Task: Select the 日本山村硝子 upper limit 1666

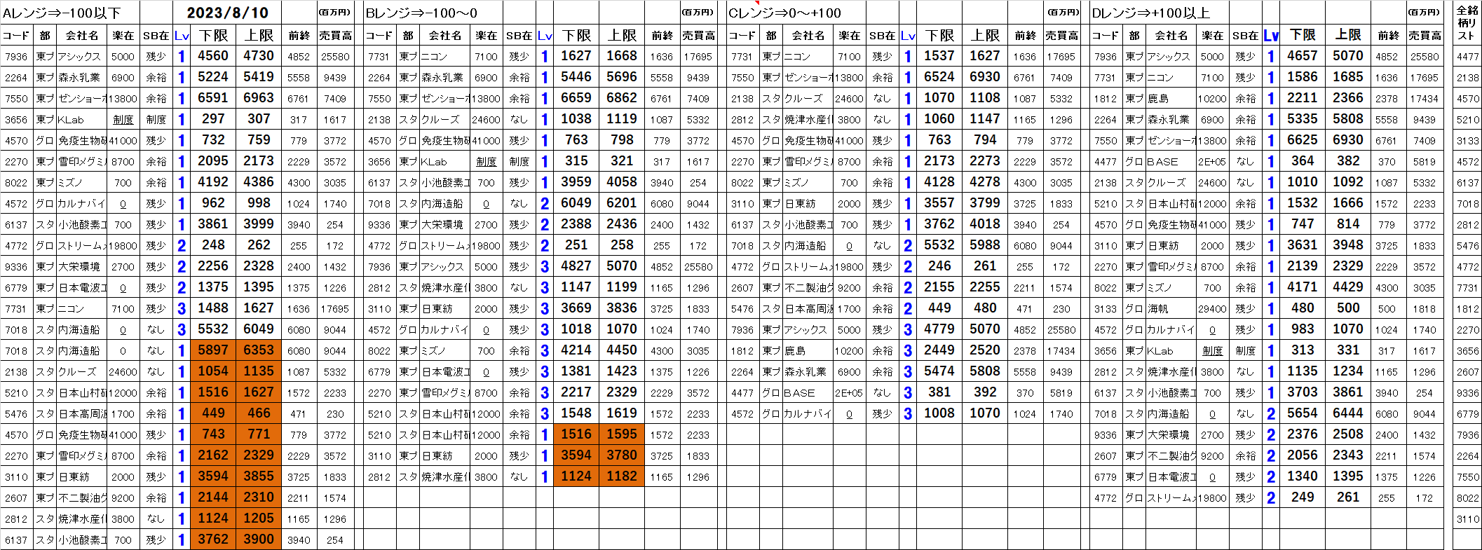Action: (1348, 203)
